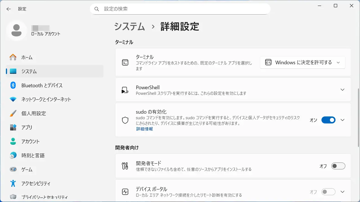360x202 pixels.
Task: Click the network Wi-Fi icon in sidebar
Action: click(13, 99)
